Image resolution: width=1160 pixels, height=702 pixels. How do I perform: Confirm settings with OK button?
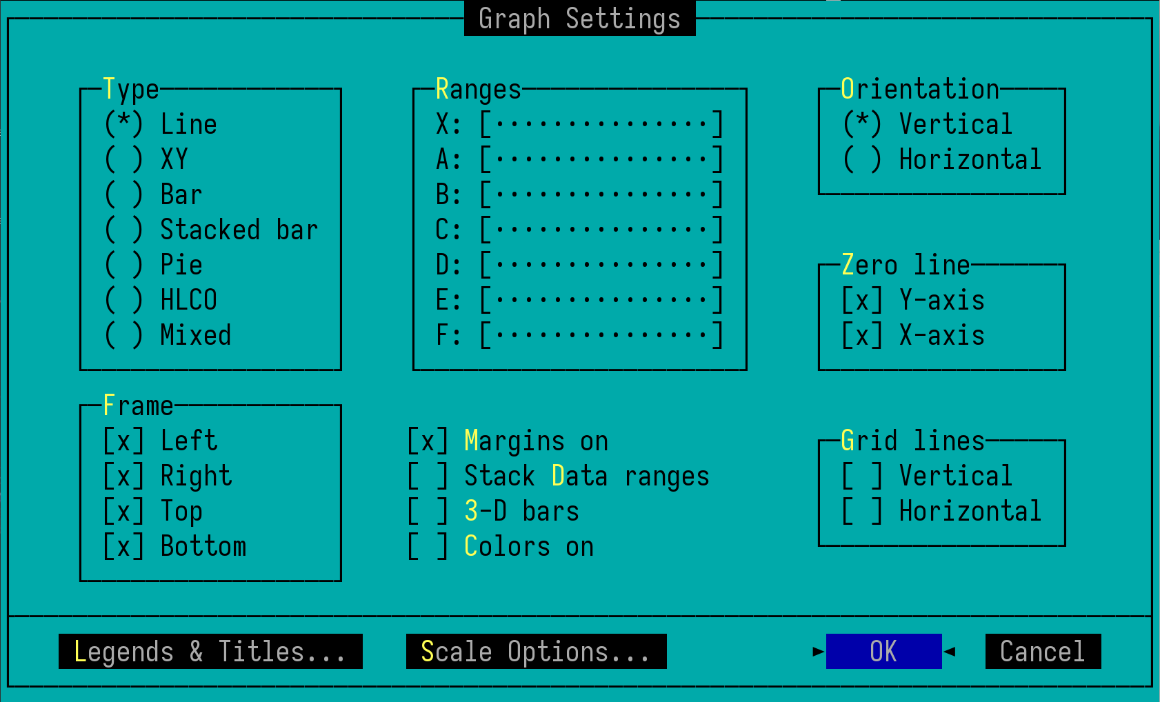tap(884, 651)
